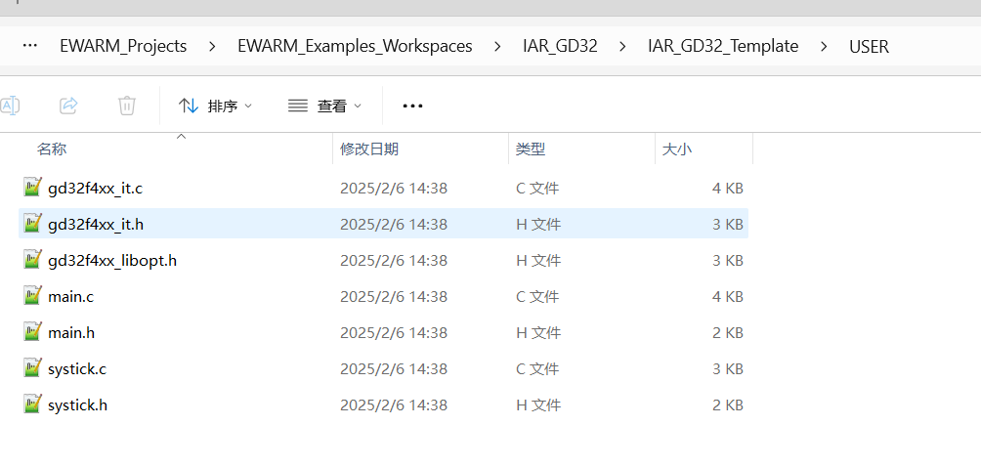Sort by 修改日期 column header
The height and width of the screenshot is (468, 981).
(x=369, y=149)
